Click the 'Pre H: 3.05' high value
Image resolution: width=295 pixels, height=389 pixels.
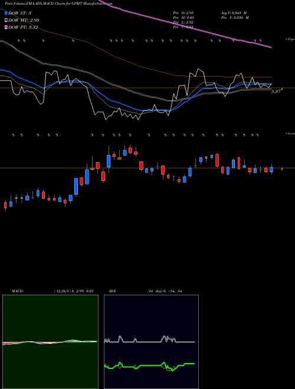coord(183,17)
